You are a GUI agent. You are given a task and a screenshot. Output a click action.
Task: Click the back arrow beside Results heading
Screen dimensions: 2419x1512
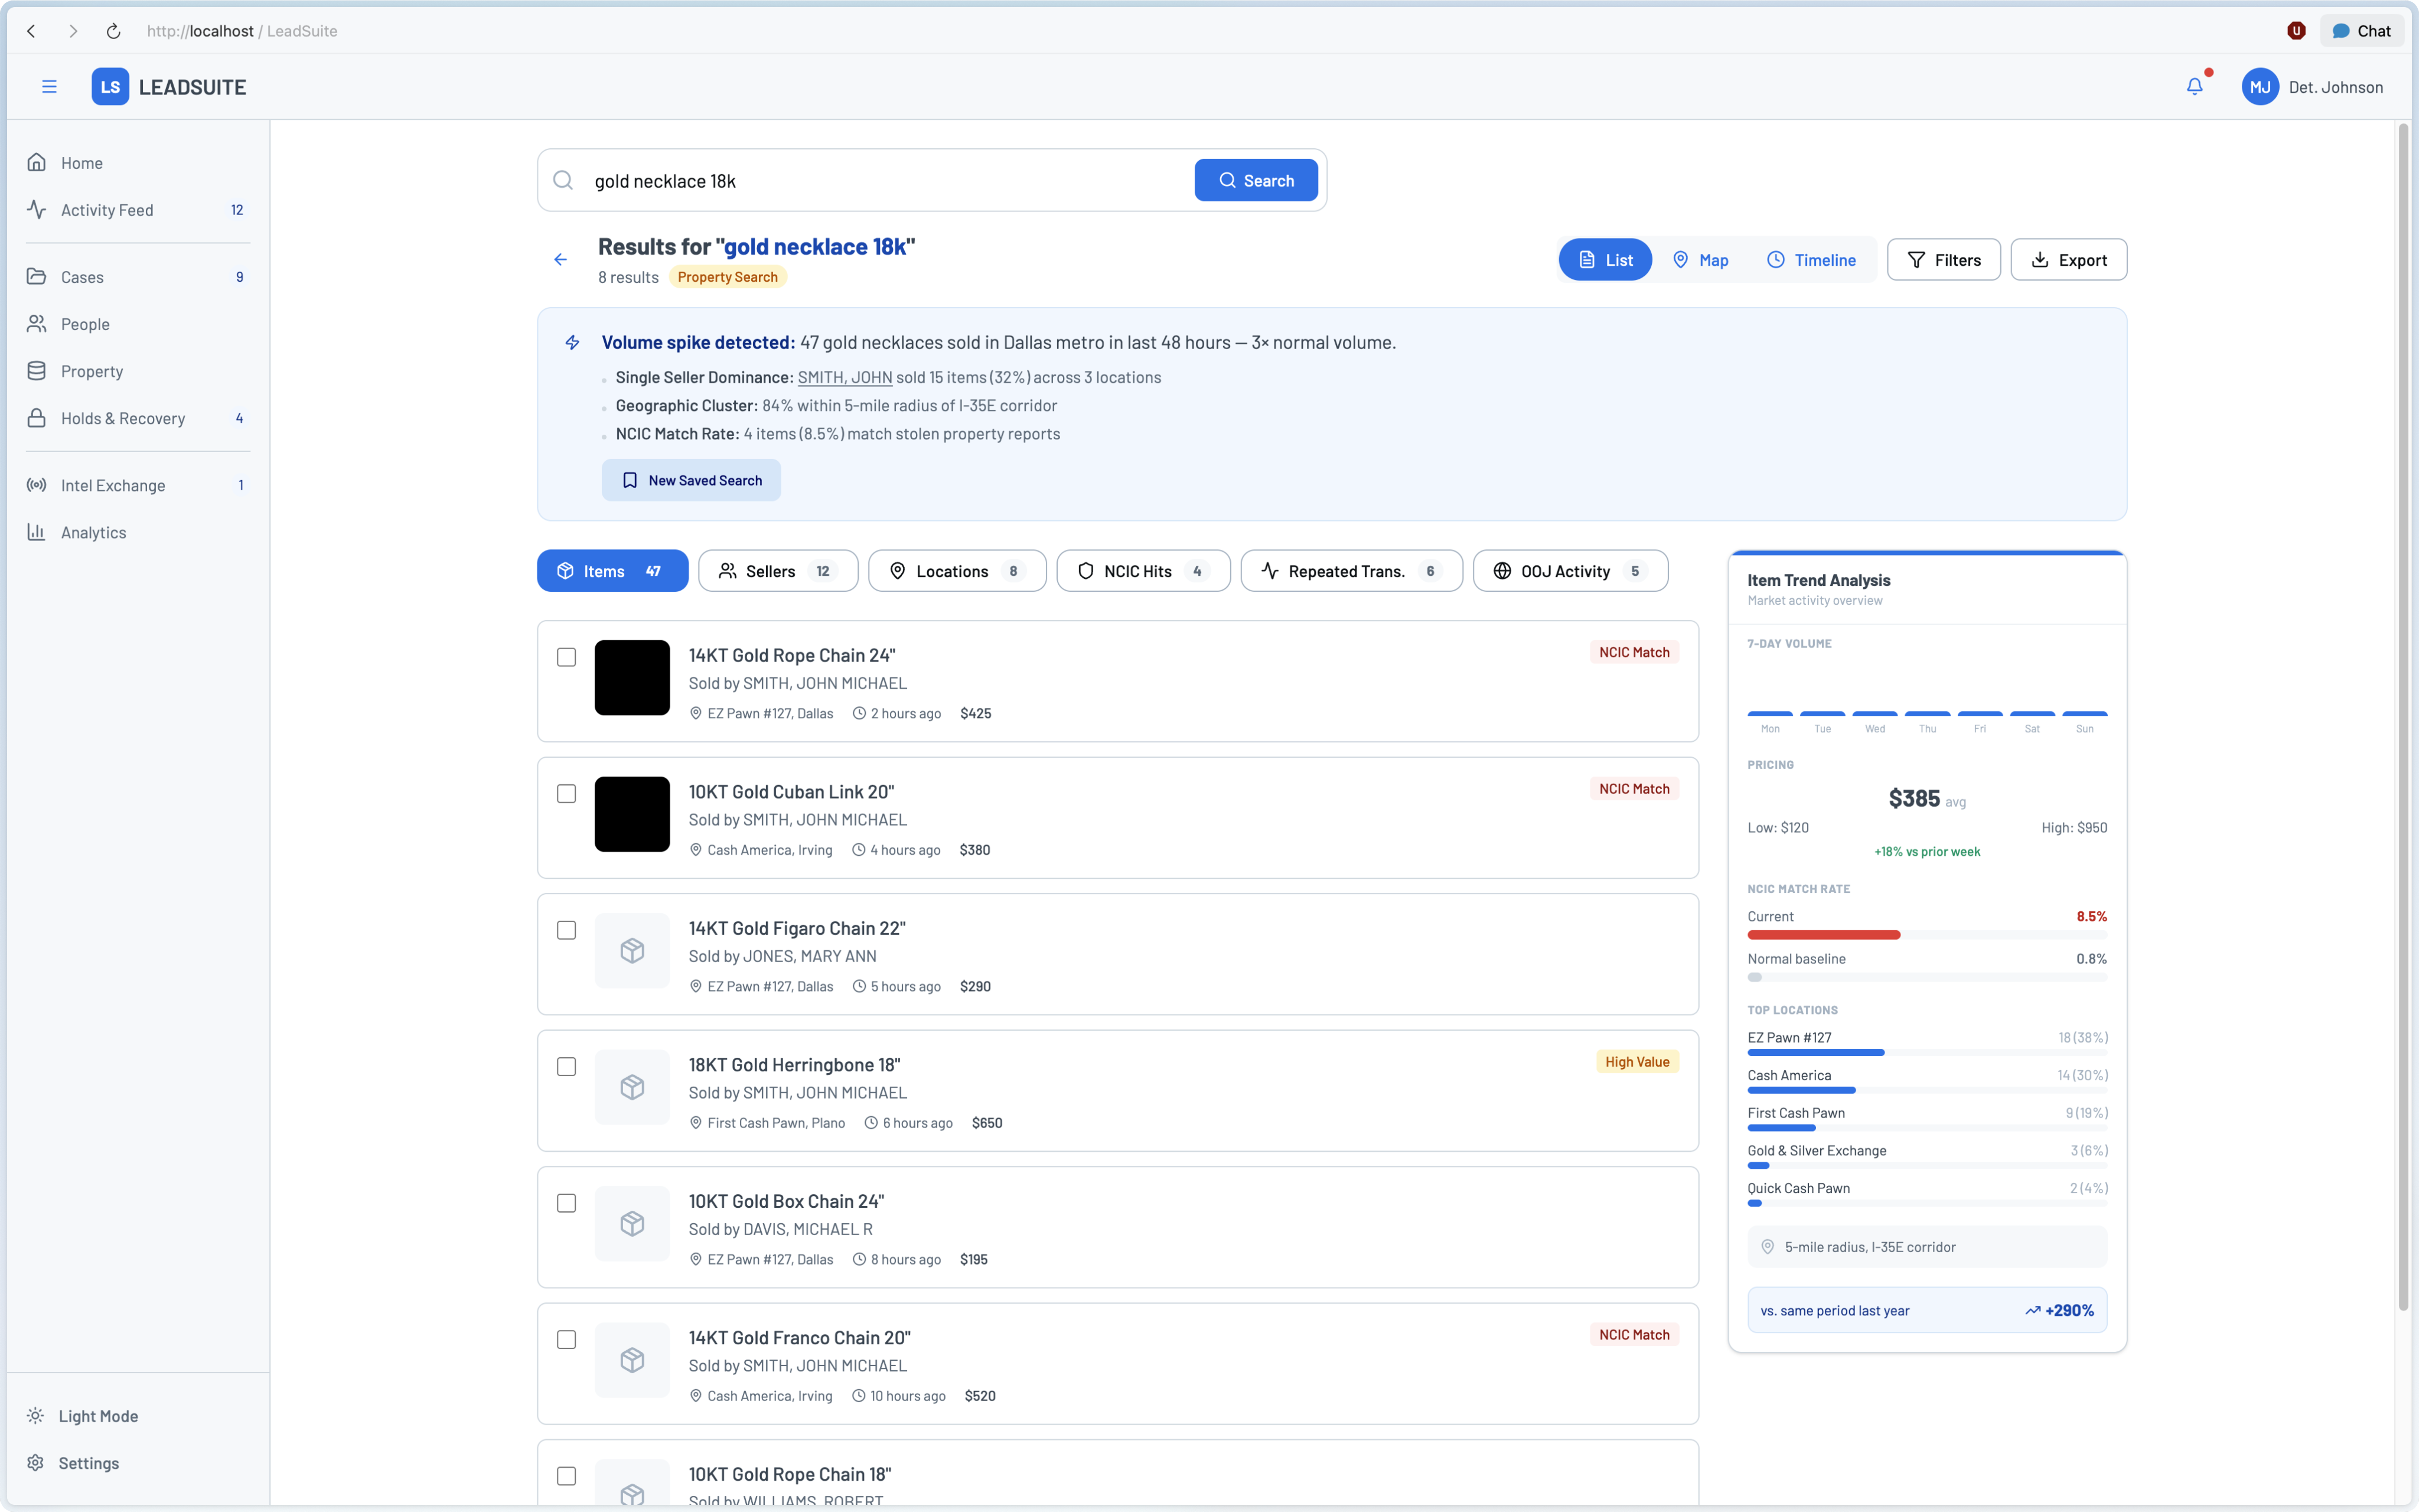[x=561, y=260]
